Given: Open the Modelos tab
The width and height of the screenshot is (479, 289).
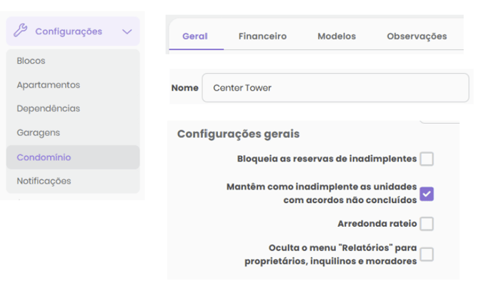Looking at the screenshot, I should pyautogui.click(x=337, y=36).
